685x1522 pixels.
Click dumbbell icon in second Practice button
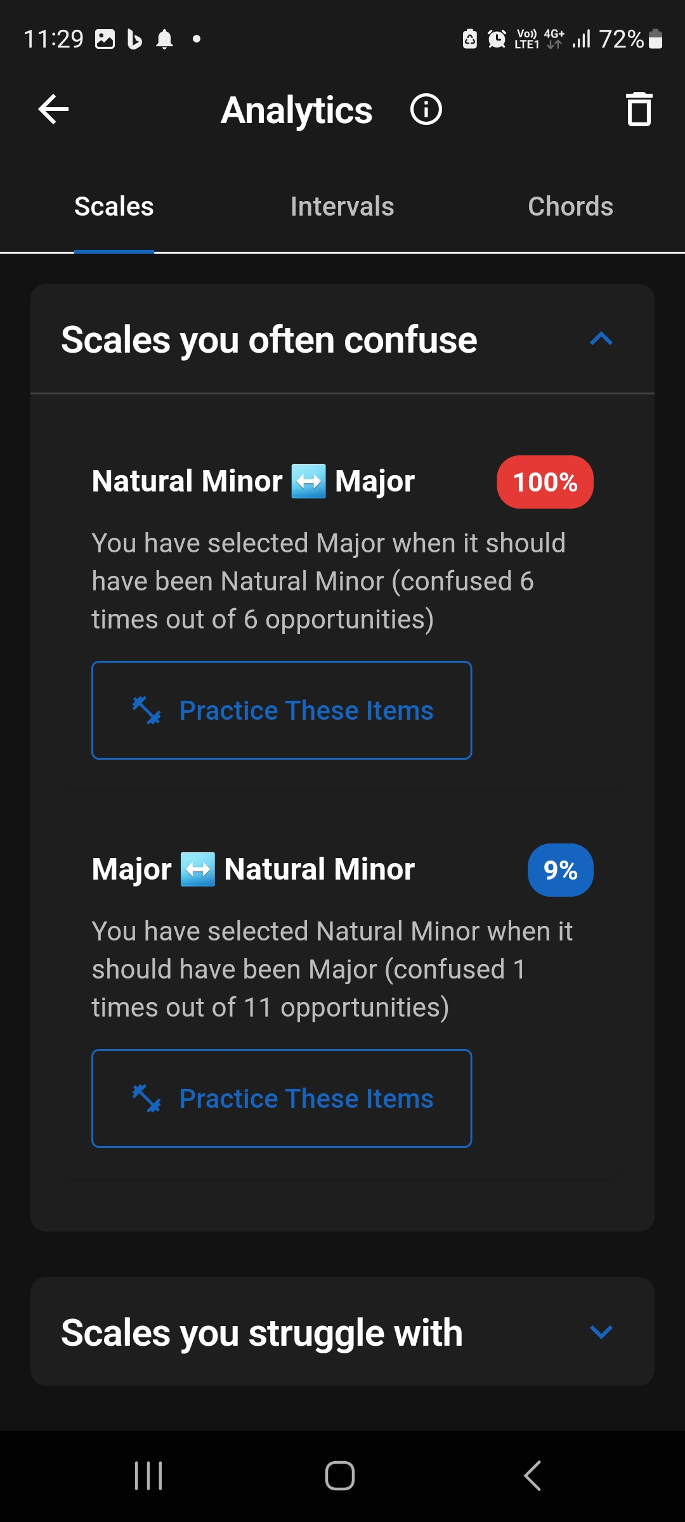tap(147, 1098)
